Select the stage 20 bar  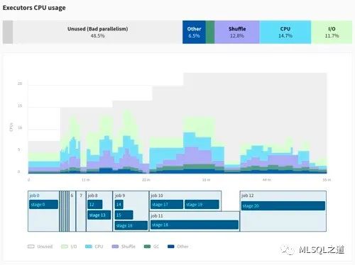283,206
